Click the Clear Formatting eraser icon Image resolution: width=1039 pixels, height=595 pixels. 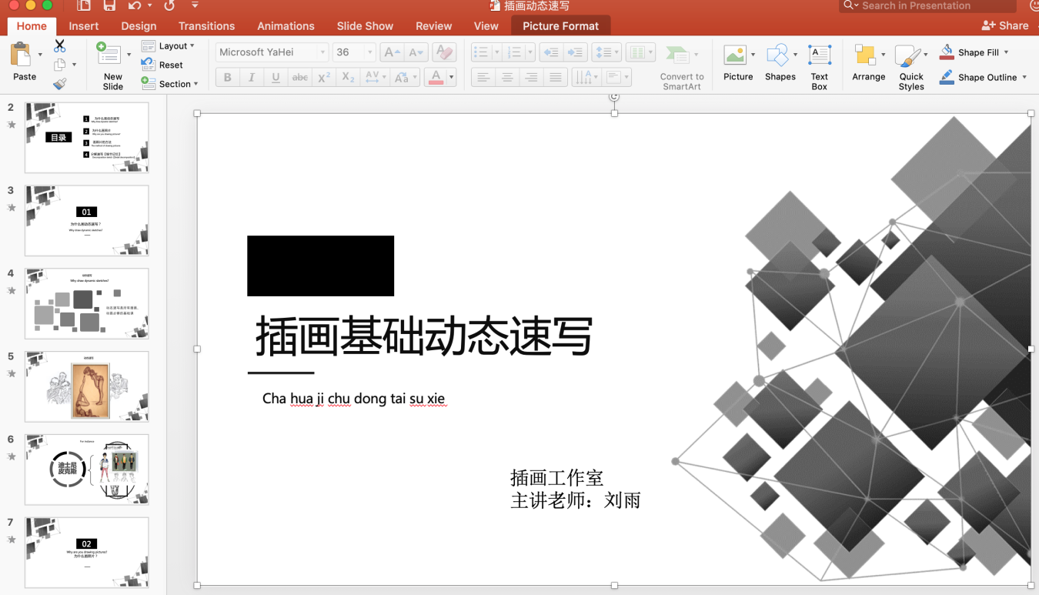tap(443, 52)
